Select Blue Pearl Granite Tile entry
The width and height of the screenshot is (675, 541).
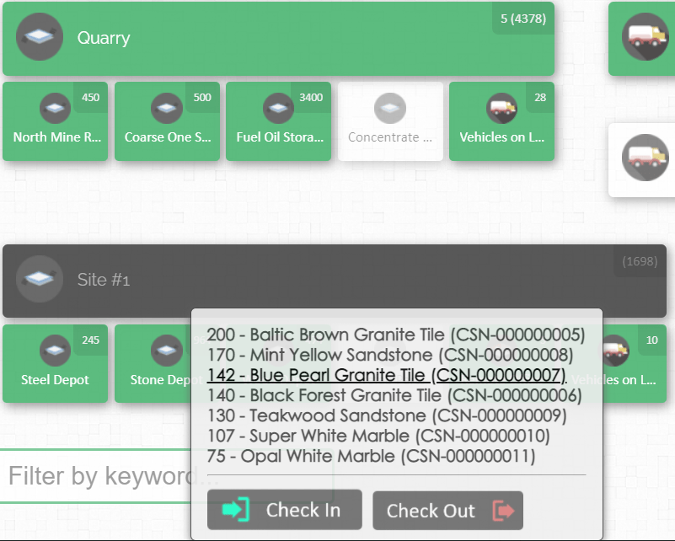point(386,375)
